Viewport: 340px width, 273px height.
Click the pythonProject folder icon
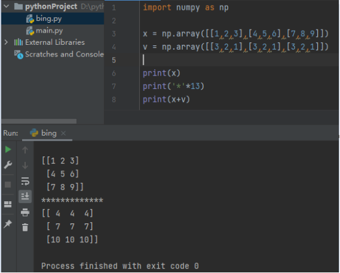(18, 7)
